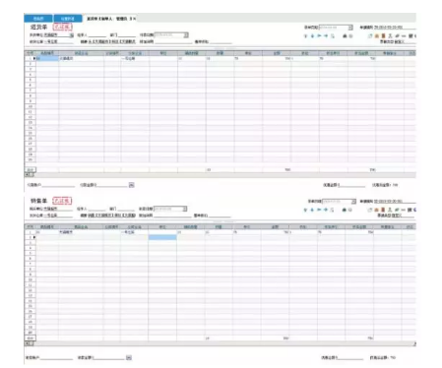Click the small button beside 进货单 payment amount
This screenshot has height=368, width=442.
131,185
